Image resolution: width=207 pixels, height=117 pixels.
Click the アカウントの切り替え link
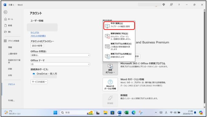tap(38, 36)
